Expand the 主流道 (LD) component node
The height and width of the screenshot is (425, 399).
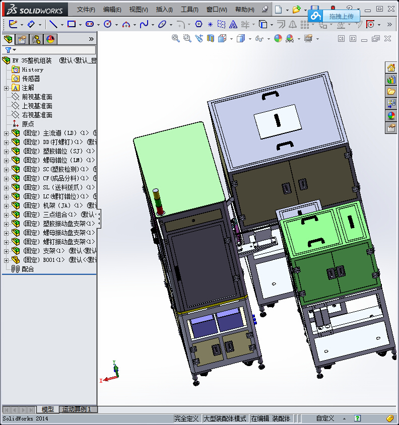[6, 133]
